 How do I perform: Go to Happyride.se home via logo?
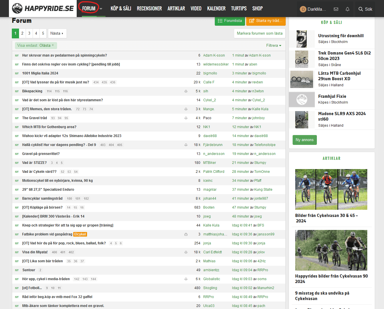tap(43, 9)
